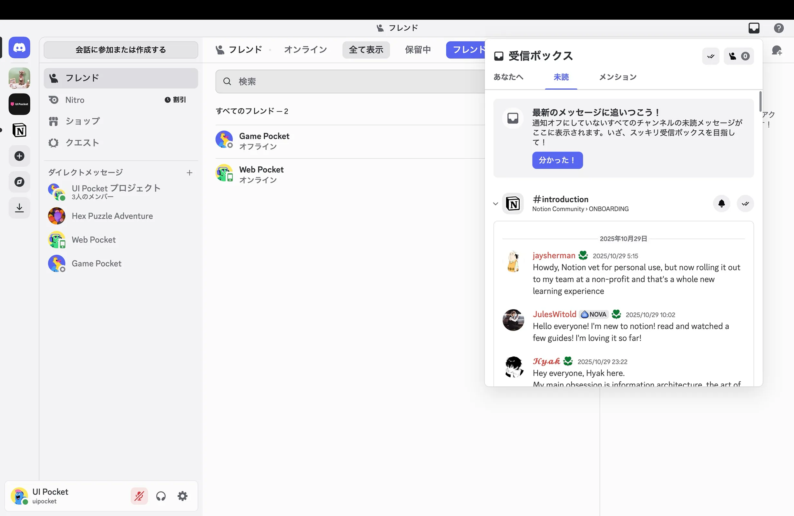
Task: Click JulesWitold username in inbox
Action: (x=555, y=314)
